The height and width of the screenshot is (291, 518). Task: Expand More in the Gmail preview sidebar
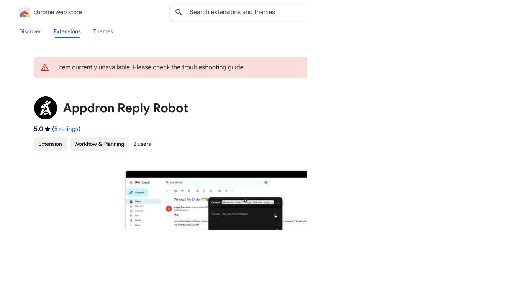[137, 225]
